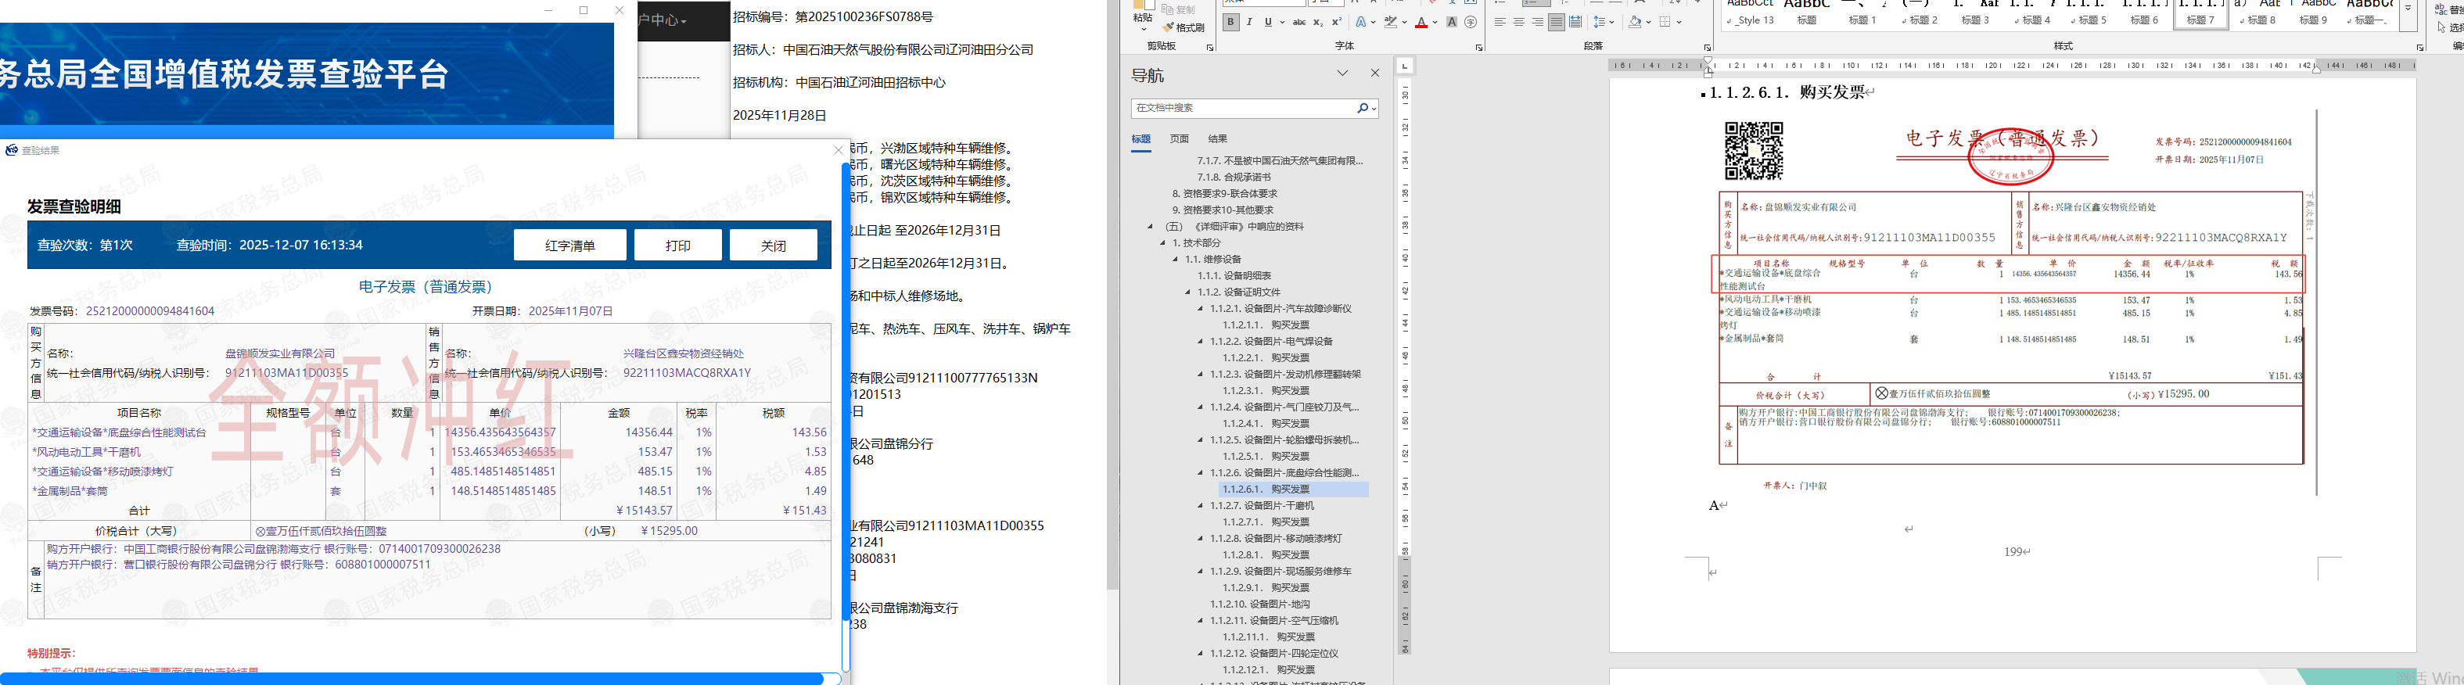Switch to 结果 tab in navigation pane
Image resolution: width=2464 pixels, height=685 pixels.
click(1218, 140)
